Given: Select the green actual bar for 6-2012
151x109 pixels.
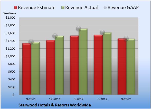Looking at the screenshot, I should coord(107,64).
